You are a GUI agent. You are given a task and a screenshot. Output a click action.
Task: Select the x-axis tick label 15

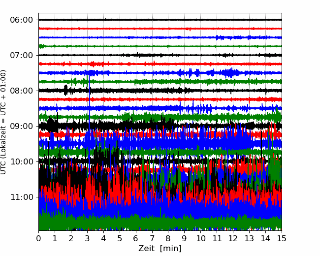(x=282, y=238)
